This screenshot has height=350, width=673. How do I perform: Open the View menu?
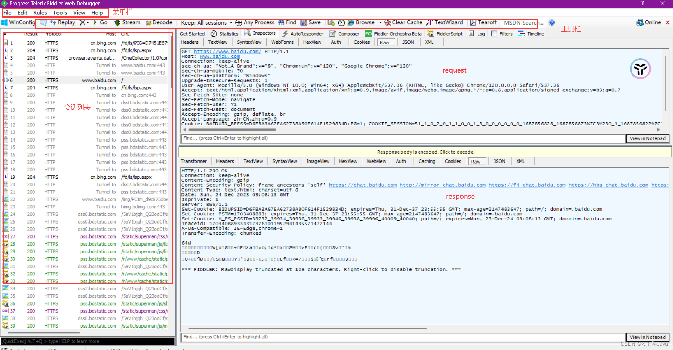pos(79,13)
